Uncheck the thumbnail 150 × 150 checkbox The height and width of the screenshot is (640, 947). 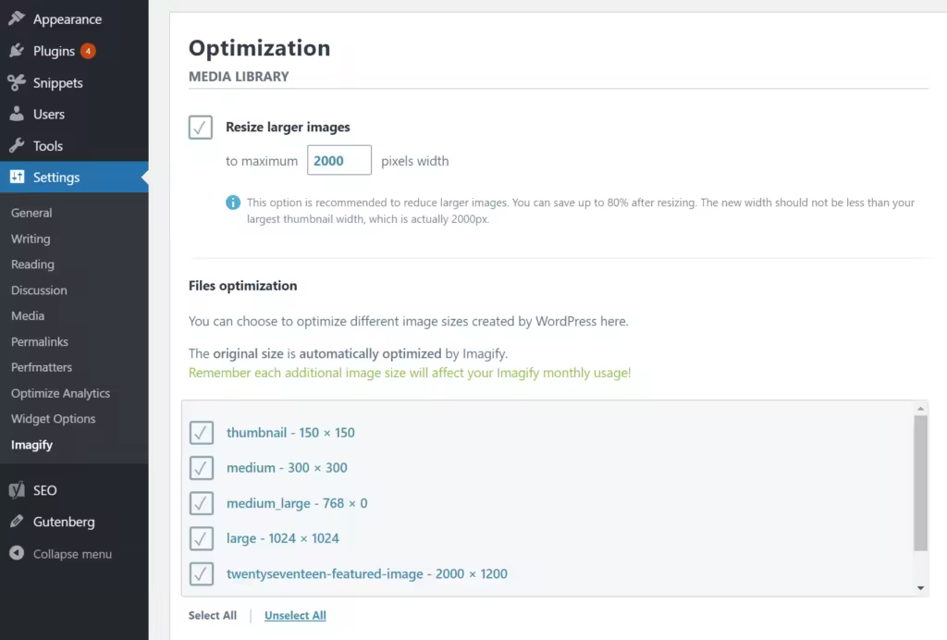pos(201,433)
